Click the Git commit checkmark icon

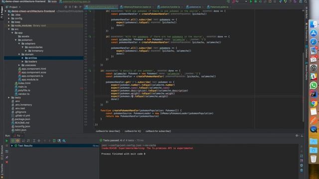[285, 1]
